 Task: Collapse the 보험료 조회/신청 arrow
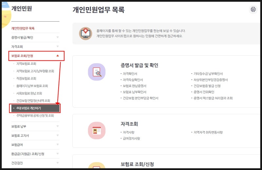point(58,56)
